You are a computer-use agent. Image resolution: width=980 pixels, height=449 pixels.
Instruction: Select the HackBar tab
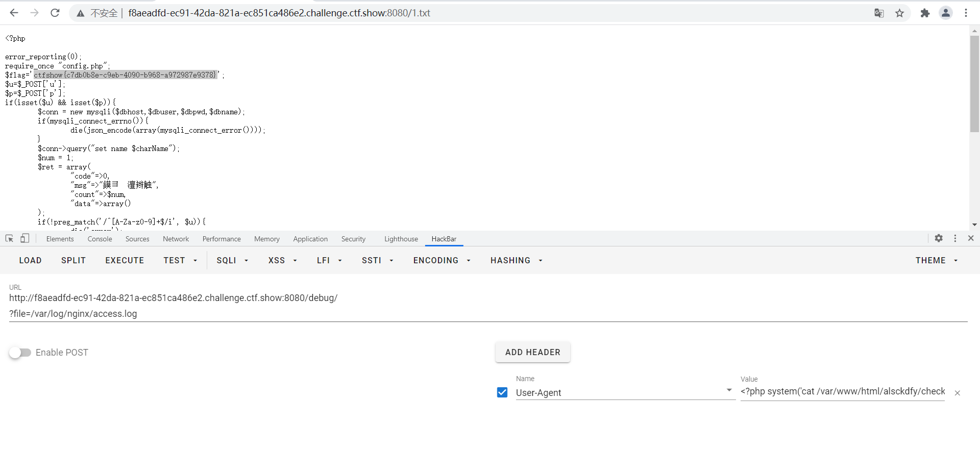tap(444, 239)
